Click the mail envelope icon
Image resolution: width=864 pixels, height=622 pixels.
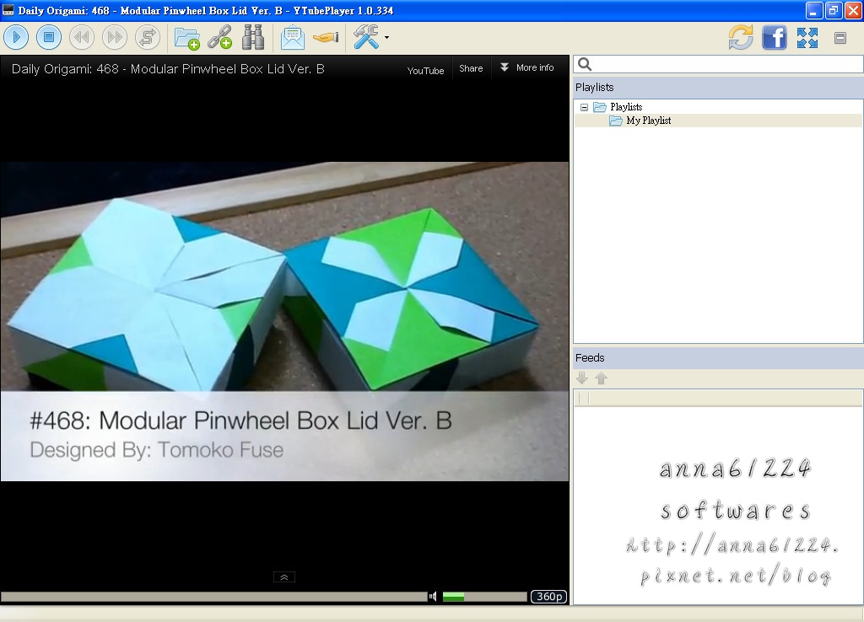pyautogui.click(x=292, y=38)
